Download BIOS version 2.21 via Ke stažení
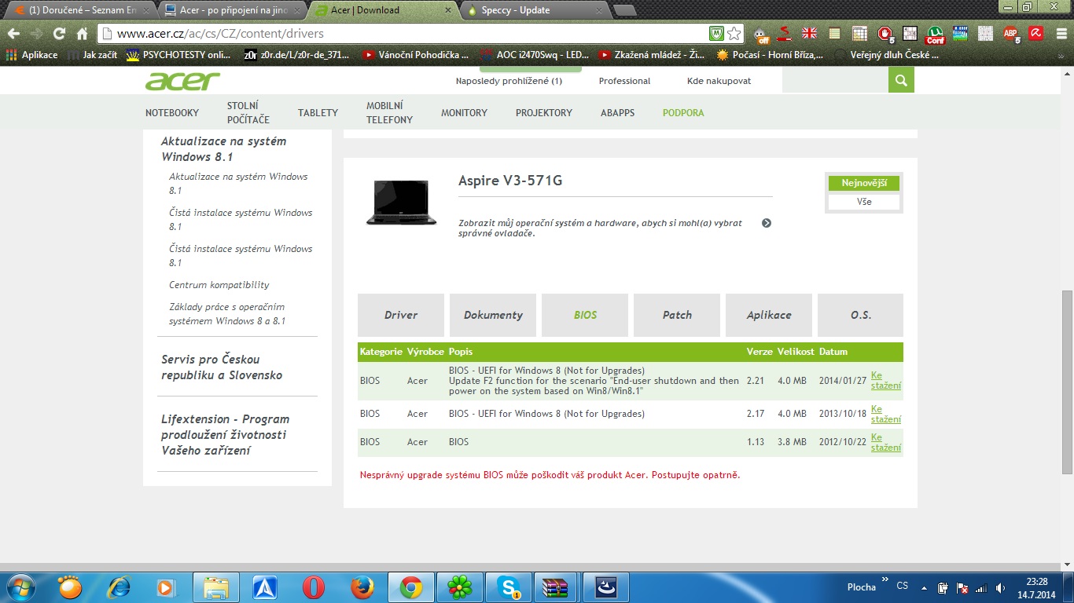The height and width of the screenshot is (603, 1074). pyautogui.click(x=886, y=381)
